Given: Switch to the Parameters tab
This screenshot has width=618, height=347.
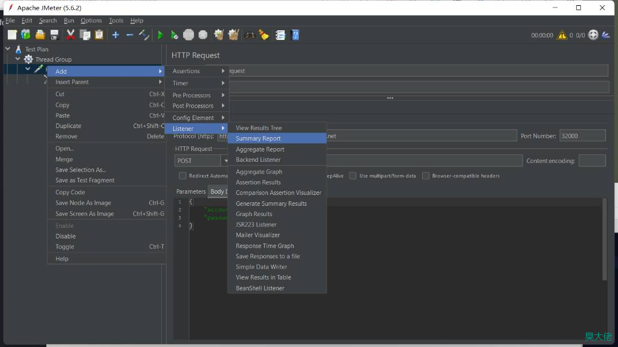Looking at the screenshot, I should pos(191,192).
